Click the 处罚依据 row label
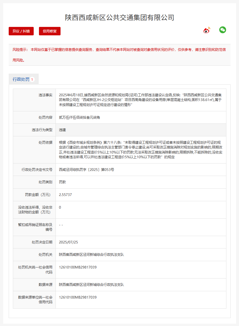 (x=46, y=142)
